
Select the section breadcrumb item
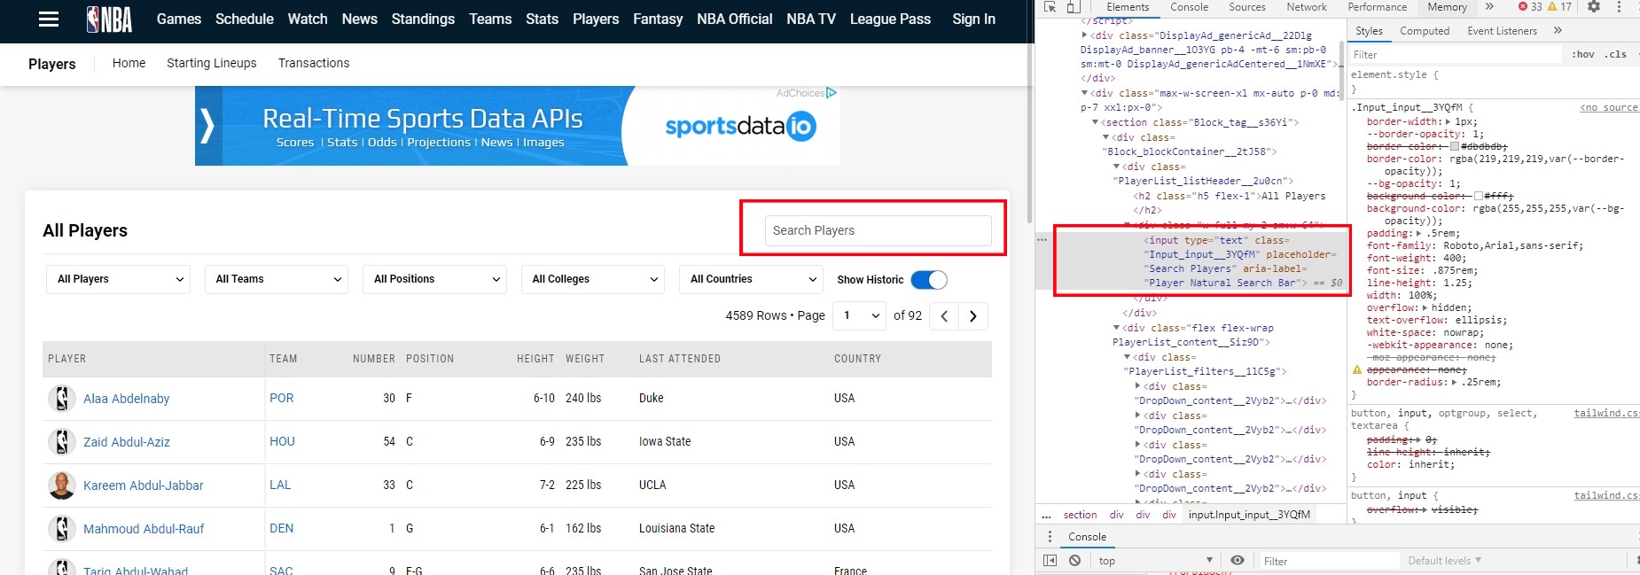(1080, 515)
